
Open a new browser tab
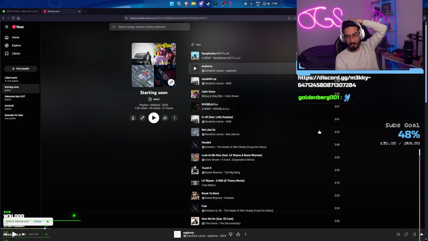tap(85, 11)
